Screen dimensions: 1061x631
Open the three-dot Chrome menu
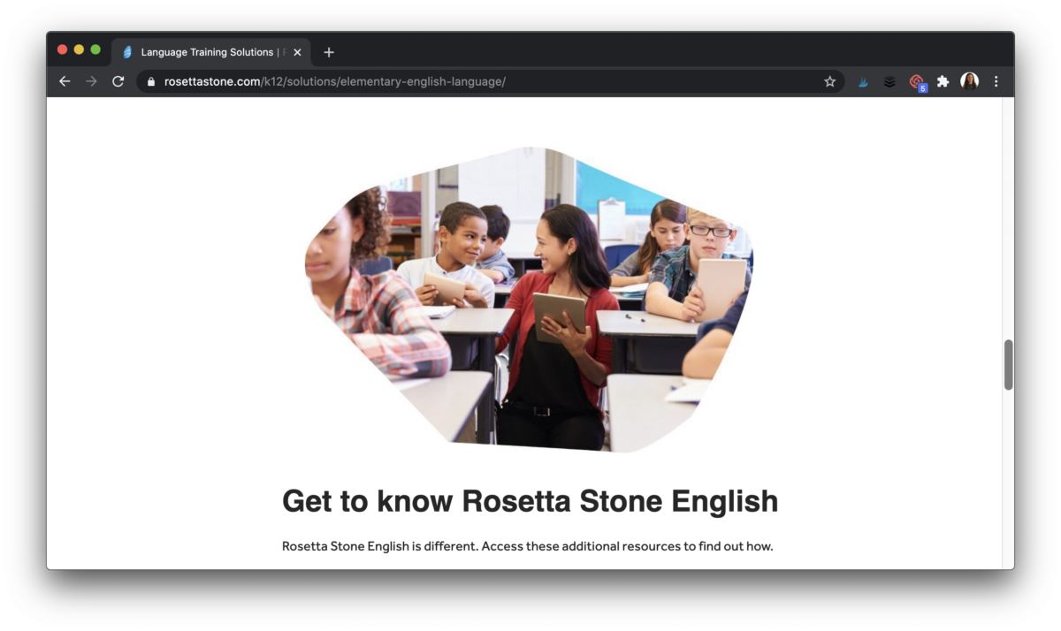click(996, 81)
